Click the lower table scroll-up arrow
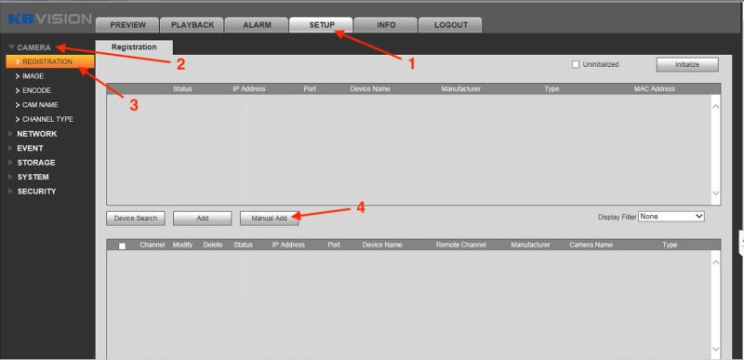Screen dimensions: 744x360 coord(715,261)
